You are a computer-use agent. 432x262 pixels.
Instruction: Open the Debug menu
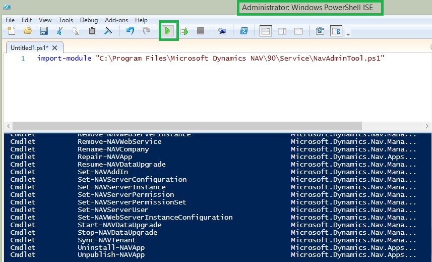[89, 20]
